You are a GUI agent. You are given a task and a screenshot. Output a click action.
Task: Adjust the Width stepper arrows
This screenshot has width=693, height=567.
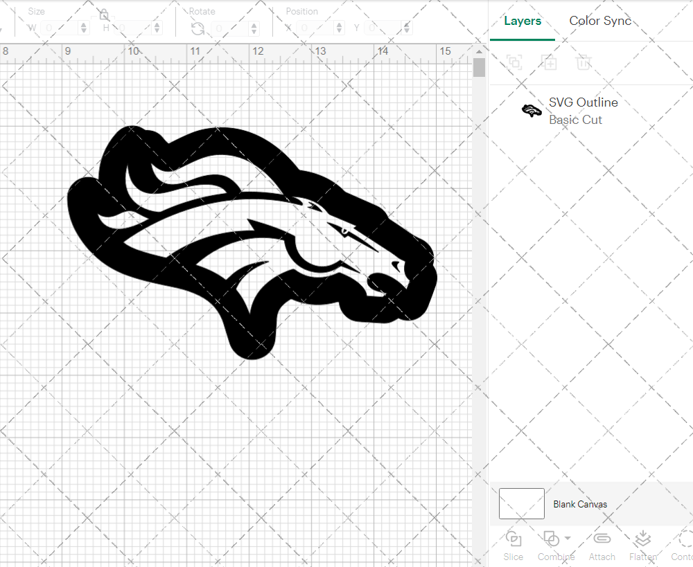click(x=84, y=28)
